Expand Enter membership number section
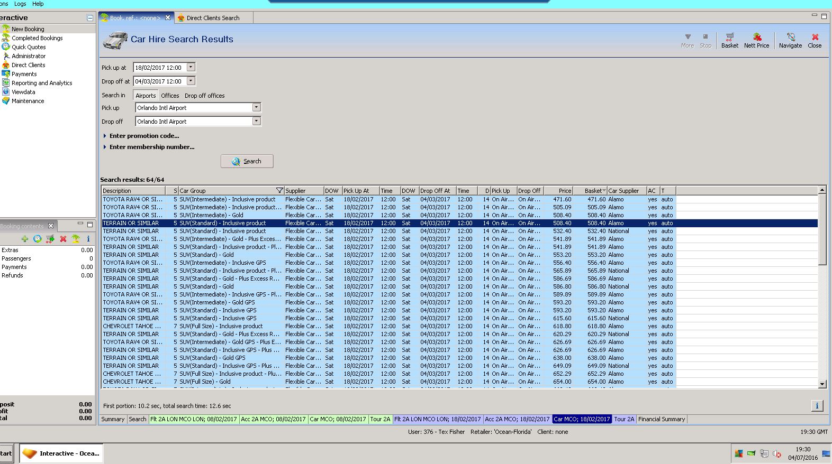Image resolution: width=832 pixels, height=464 pixels. (151, 147)
